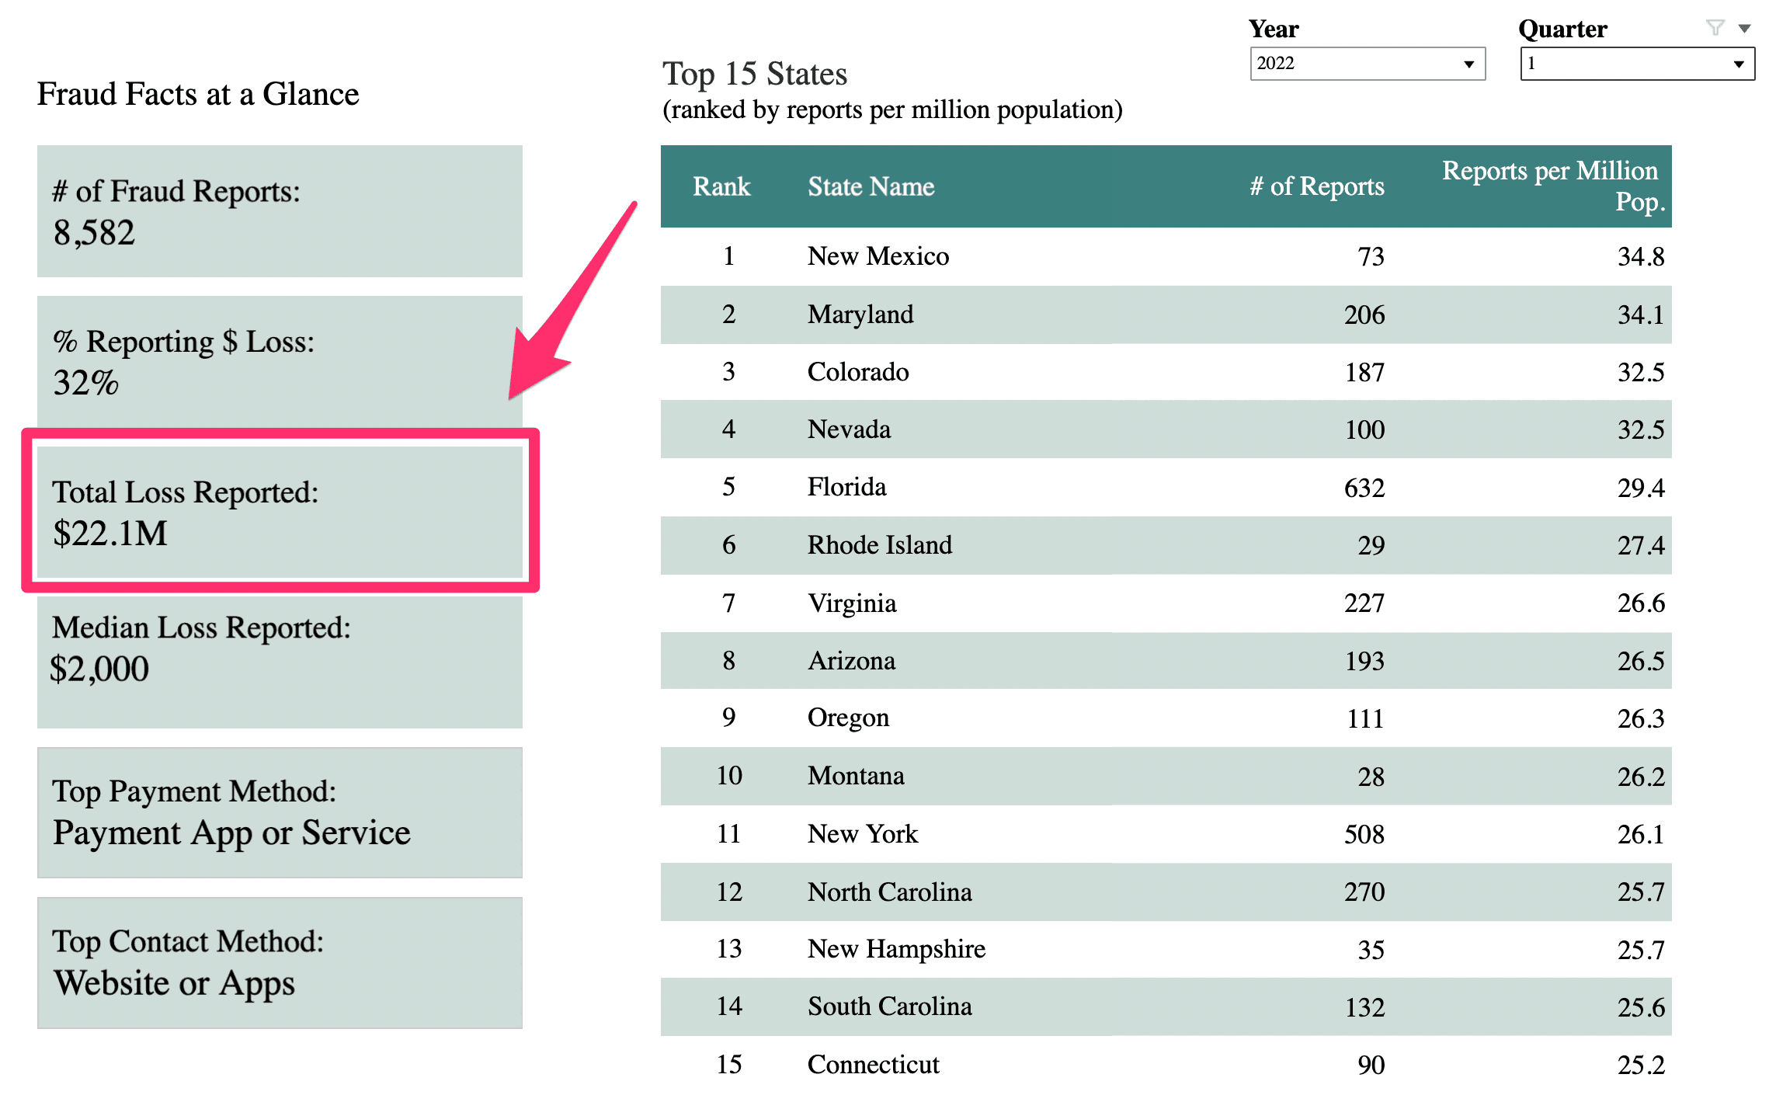The image size is (1769, 1109).
Task: Select the Maryland state name
Action: (860, 315)
